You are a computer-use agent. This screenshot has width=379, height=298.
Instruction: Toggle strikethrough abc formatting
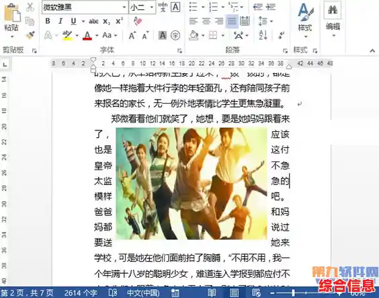click(93, 22)
